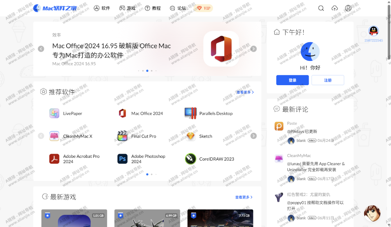Open the 6.99 GB game thumbnail
Viewport: 391px width, 227px height.
pos(147,218)
